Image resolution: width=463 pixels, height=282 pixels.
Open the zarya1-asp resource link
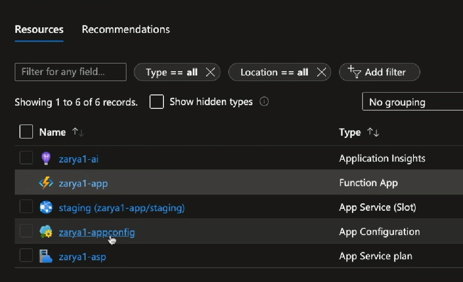pos(82,257)
